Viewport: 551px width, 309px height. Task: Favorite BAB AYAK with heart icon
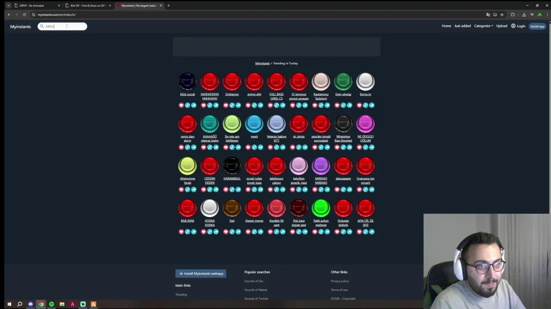coord(181,232)
